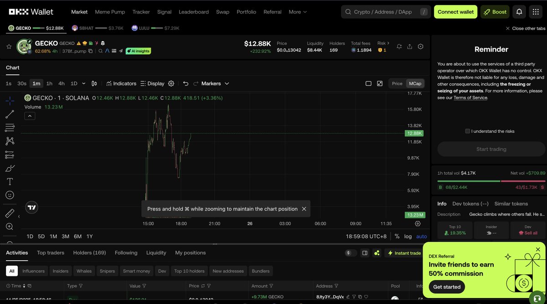
Task: Select the pattern drawing tool
Action: pos(10,141)
